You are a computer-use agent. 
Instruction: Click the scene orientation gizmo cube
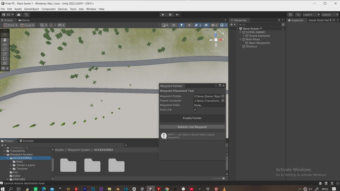[x=216, y=40]
